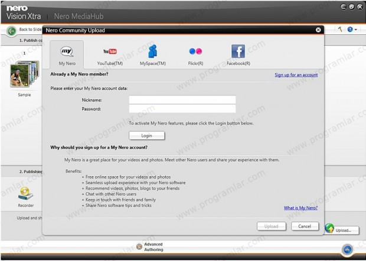Screen dimensions: 366x261
Task: Click the green Back arrow icon
Action: (x=11, y=31)
